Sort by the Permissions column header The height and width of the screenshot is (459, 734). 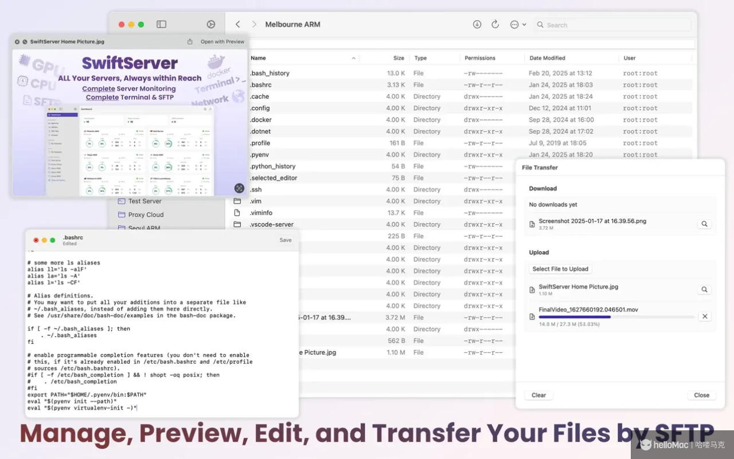[480, 58]
